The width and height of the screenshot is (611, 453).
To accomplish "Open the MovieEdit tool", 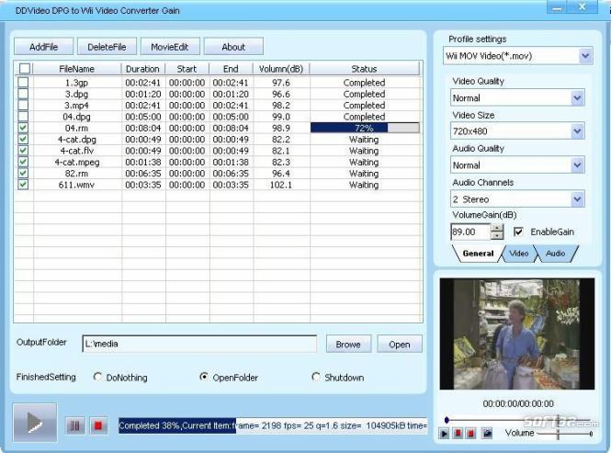I will [170, 47].
